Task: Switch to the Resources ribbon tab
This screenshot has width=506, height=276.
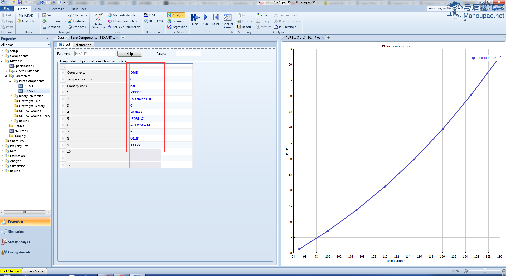Action: 79,9
